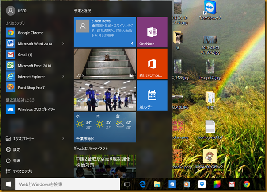Open the OneNote tile
The image size is (267, 192).
(x=152, y=32)
